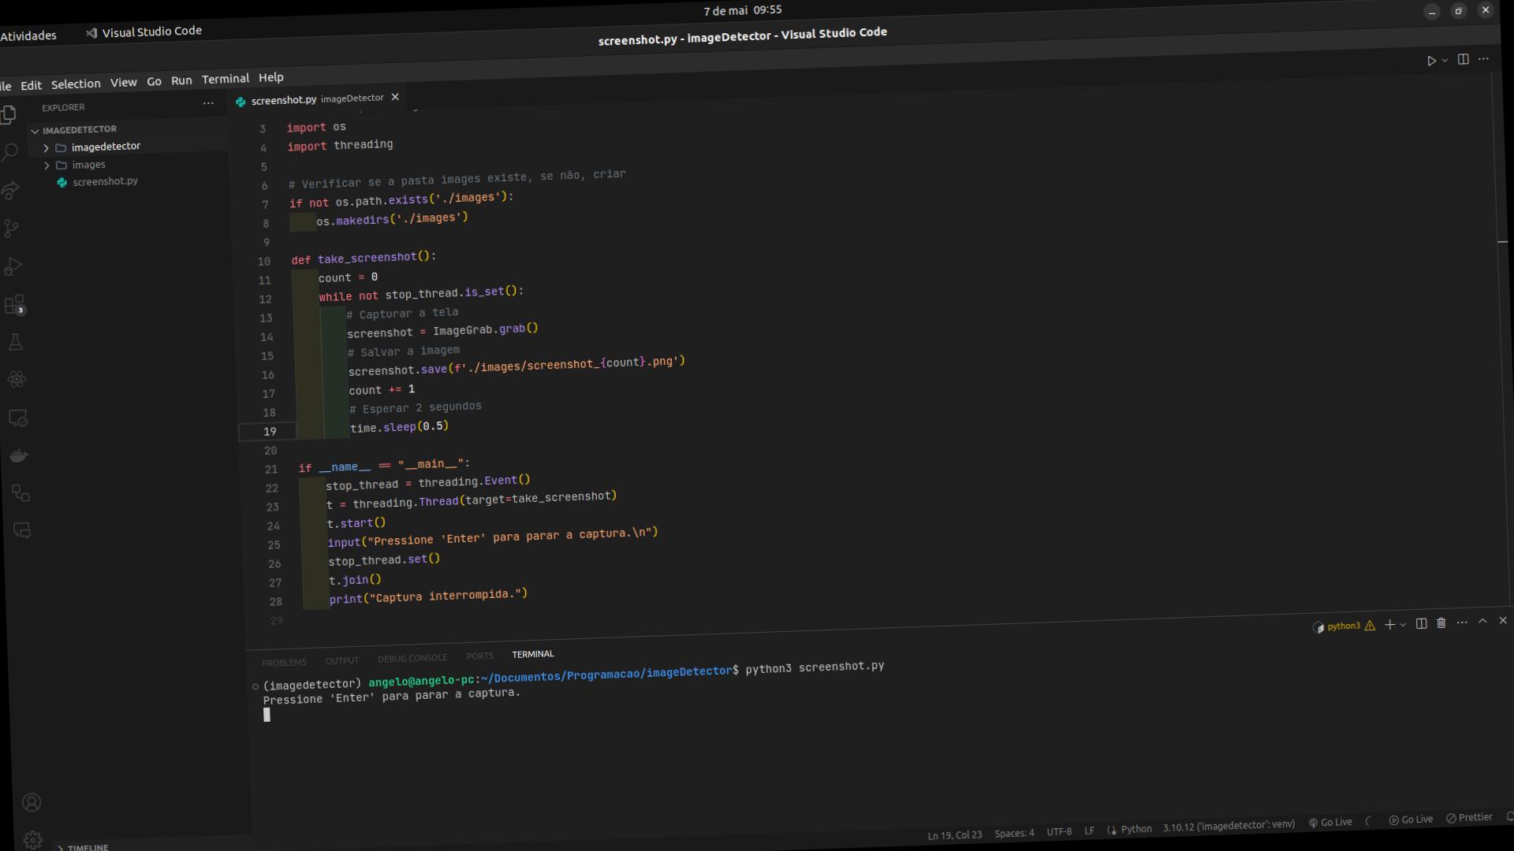Split the terminal
Image resolution: width=1514 pixels, height=851 pixels.
pos(1422,623)
